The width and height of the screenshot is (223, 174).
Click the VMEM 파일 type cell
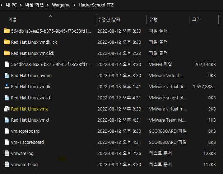tap(160, 65)
